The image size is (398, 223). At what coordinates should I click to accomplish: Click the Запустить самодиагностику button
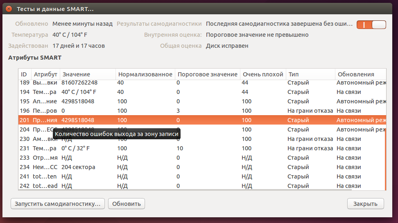click(58, 203)
